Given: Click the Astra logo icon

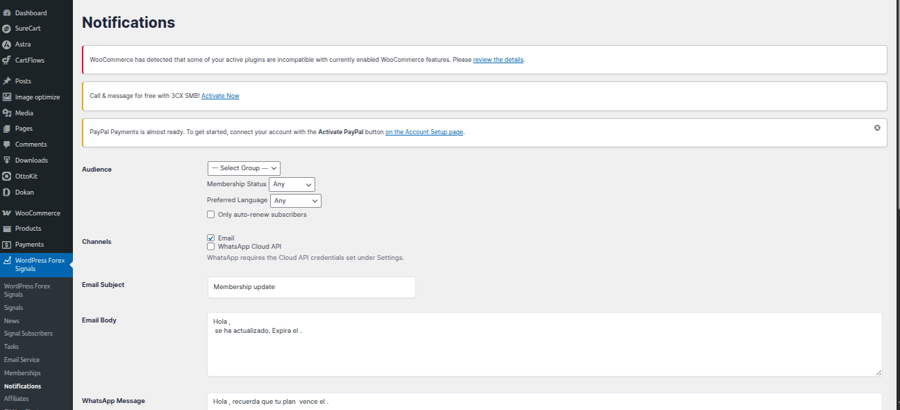Looking at the screenshot, I should point(7,44).
